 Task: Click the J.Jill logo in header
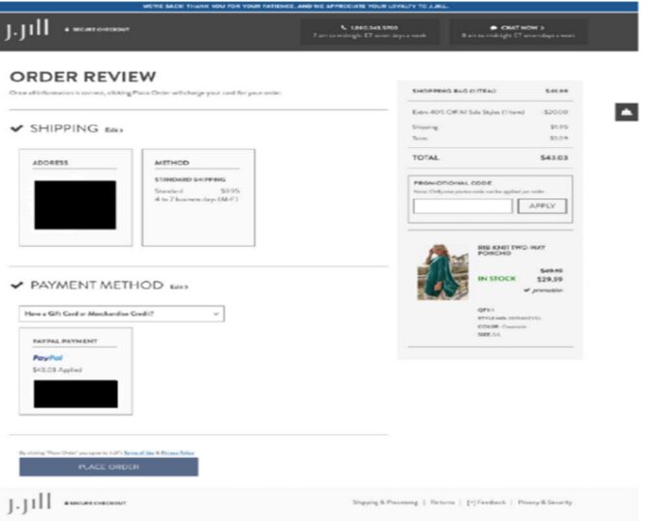[28, 31]
